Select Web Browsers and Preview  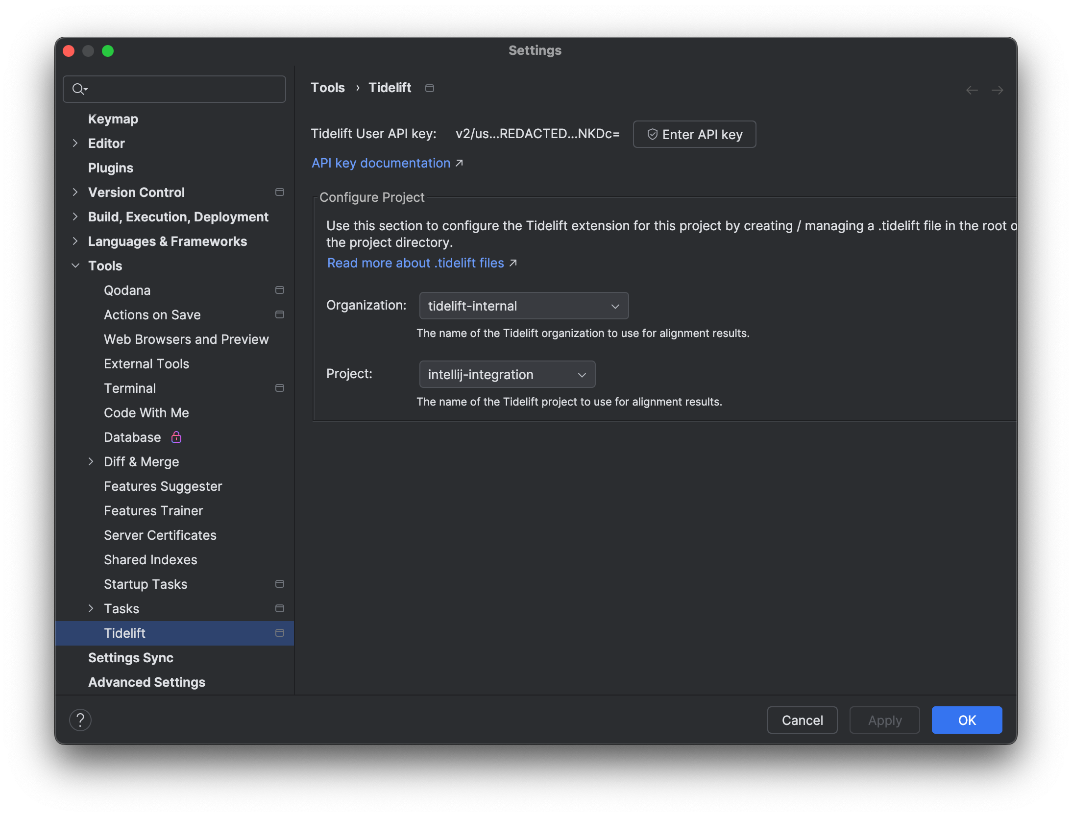186,339
